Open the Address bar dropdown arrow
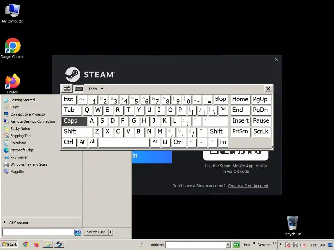Screen dimensions: 334x250 (x=228, y=245)
